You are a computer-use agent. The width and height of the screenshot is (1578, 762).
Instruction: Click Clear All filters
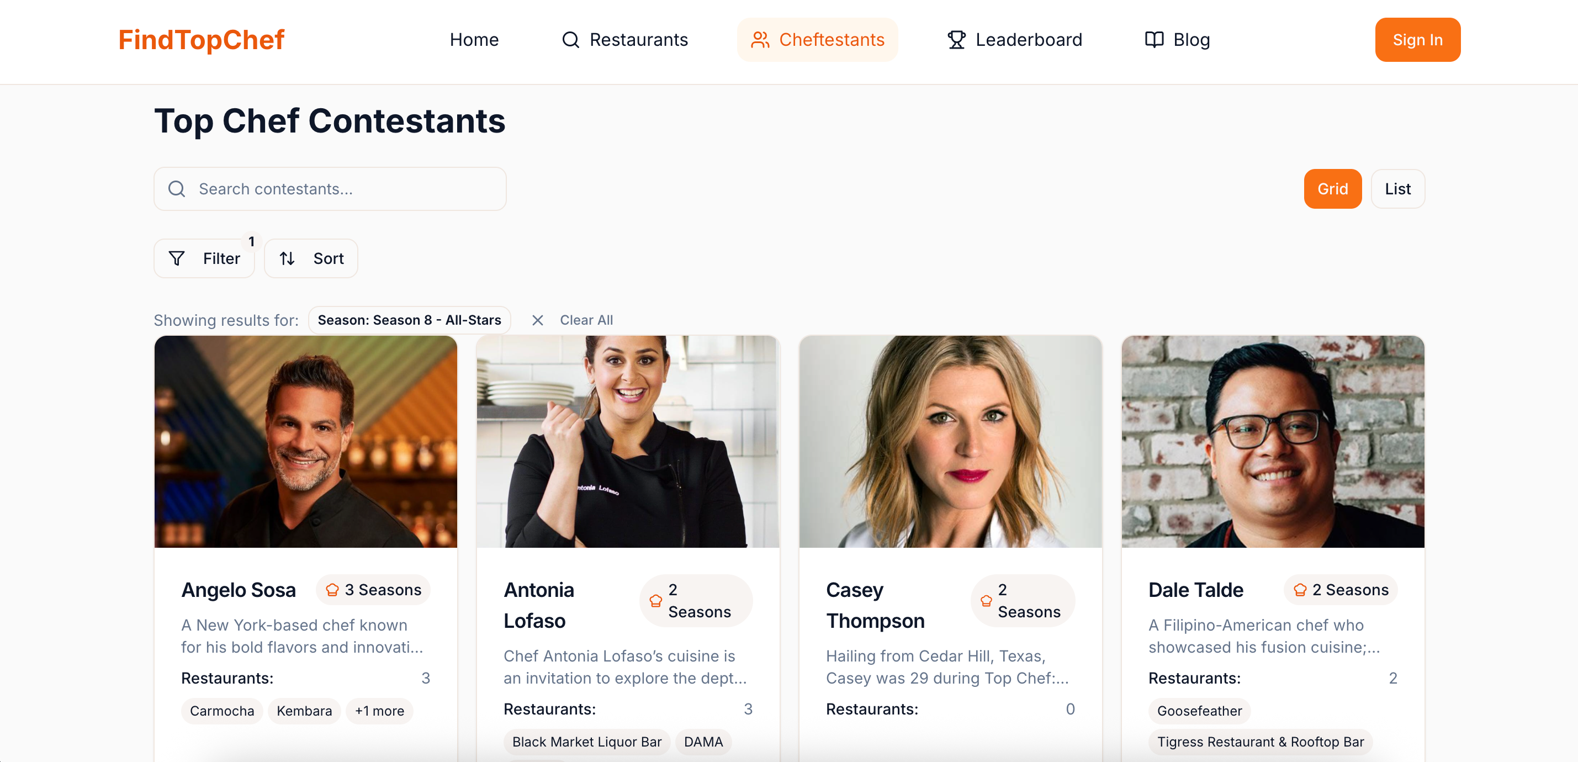586,320
